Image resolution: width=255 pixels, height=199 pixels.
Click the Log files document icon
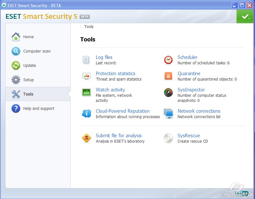coord(86,60)
